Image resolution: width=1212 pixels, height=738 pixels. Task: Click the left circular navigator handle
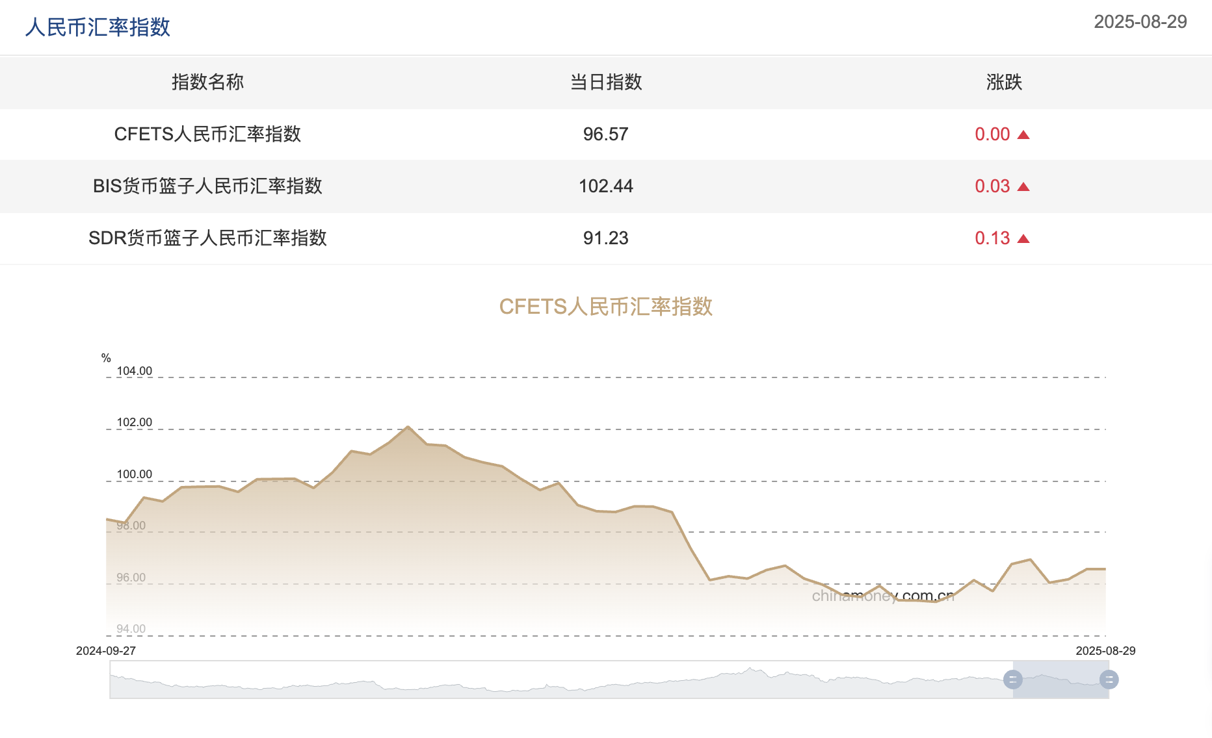coord(1013,680)
